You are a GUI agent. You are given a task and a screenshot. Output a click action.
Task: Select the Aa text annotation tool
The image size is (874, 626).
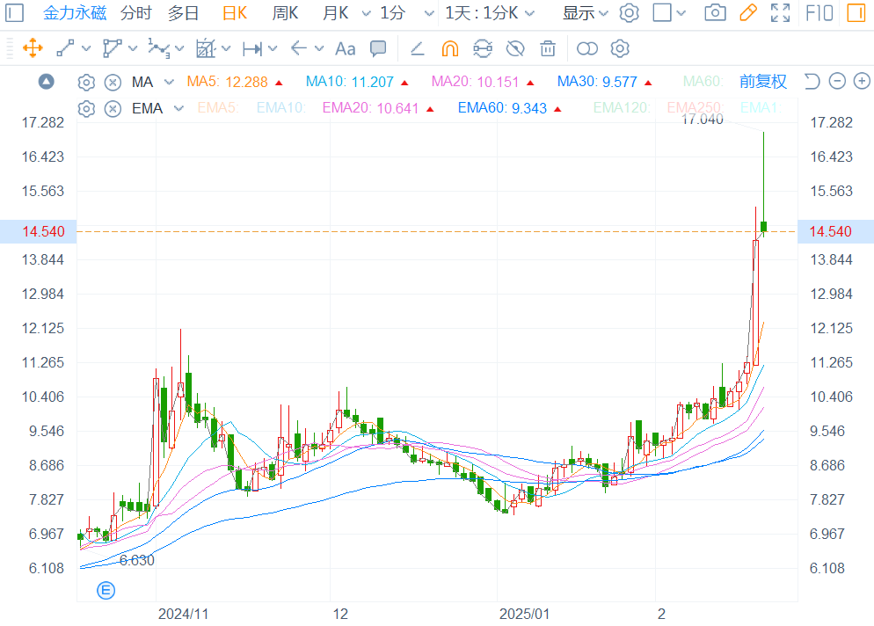point(346,48)
